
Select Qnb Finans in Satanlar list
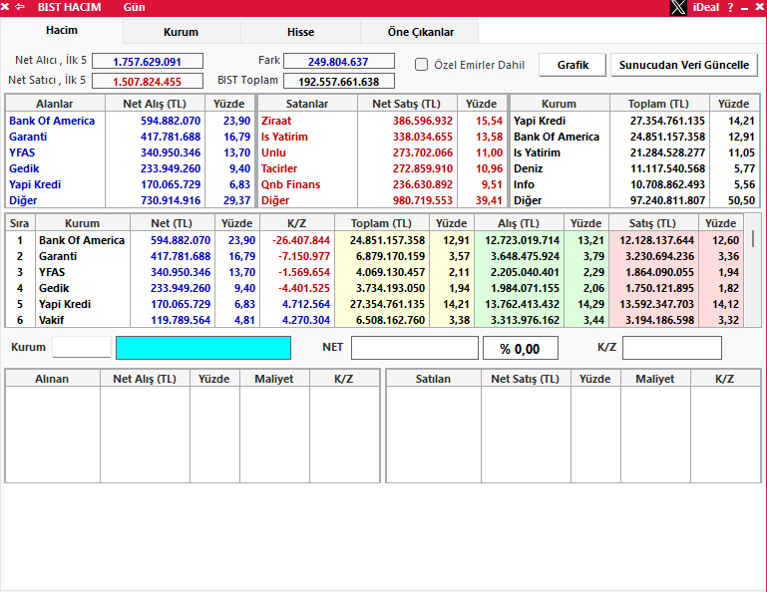click(x=290, y=184)
